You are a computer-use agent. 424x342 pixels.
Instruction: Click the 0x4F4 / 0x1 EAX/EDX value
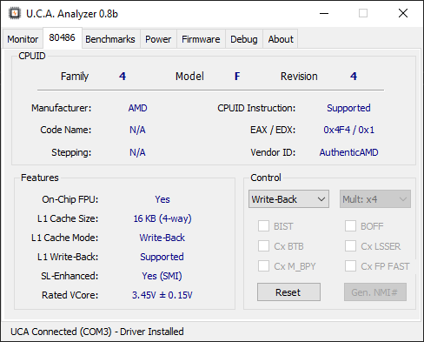pos(348,130)
